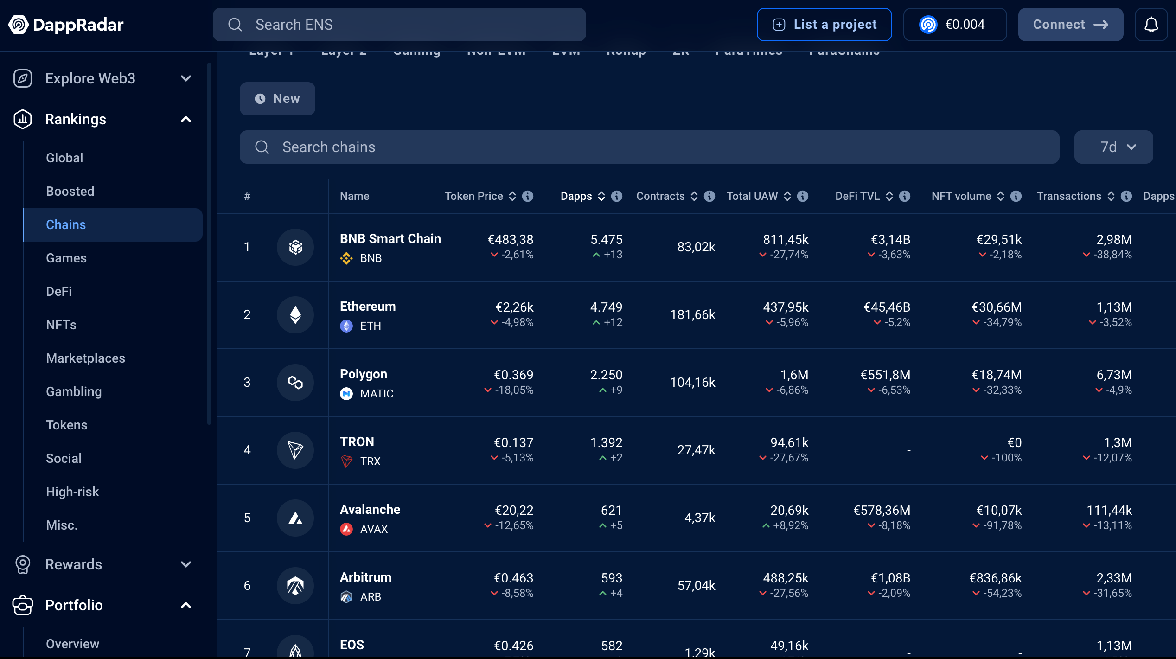Sort by Token Price column
The image size is (1176, 659).
512,196
